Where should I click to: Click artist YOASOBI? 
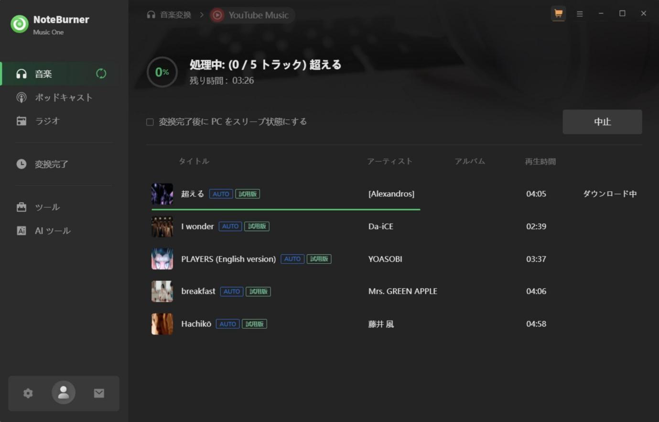(x=385, y=259)
